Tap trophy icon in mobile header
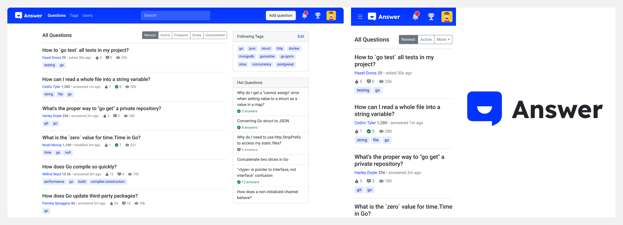This screenshot has height=225, width=623. [431, 17]
